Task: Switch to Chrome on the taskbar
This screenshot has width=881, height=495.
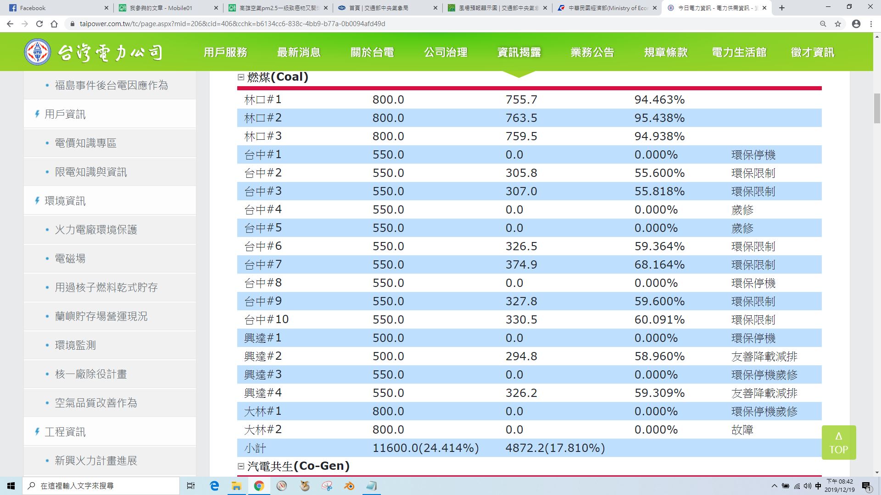Action: 259,486
